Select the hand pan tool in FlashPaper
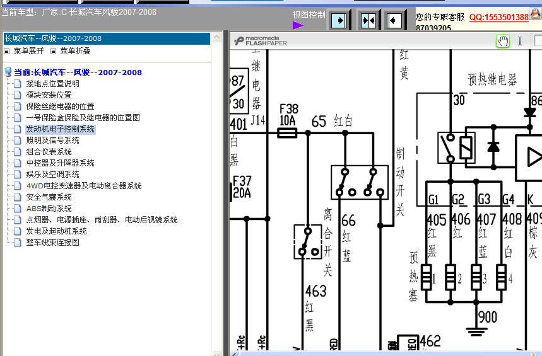Viewport: 542px width, 356px height. [x=503, y=41]
